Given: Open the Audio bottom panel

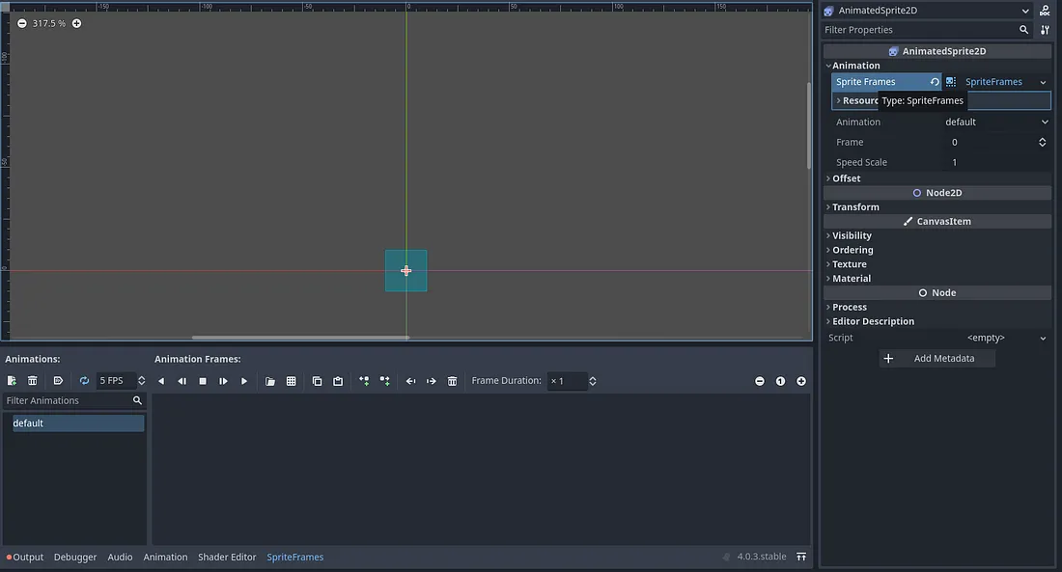Looking at the screenshot, I should [x=120, y=558].
